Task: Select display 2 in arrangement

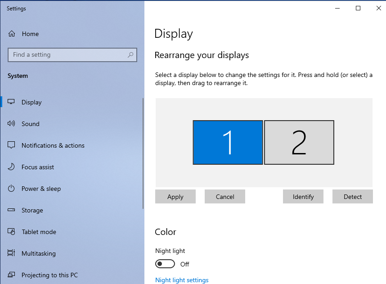Action: (299, 142)
